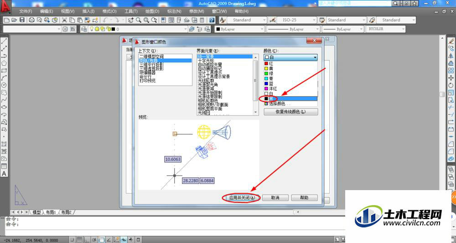
Task: Toggle Dynamic Input in status bar
Action: pos(124,240)
